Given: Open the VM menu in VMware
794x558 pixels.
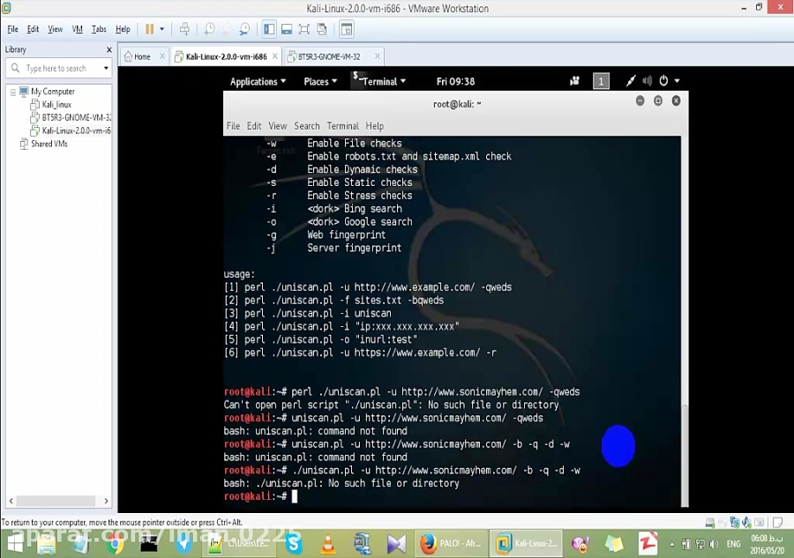Looking at the screenshot, I should pos(78,28).
